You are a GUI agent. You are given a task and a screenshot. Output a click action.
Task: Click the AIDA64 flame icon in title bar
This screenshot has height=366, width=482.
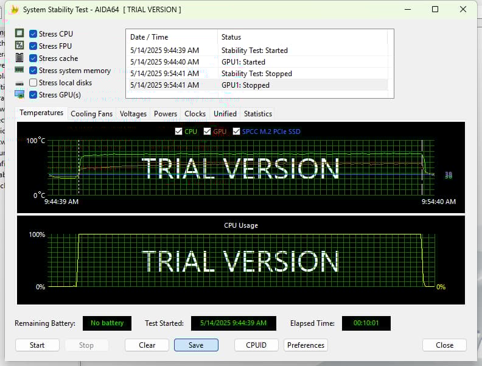coord(15,10)
